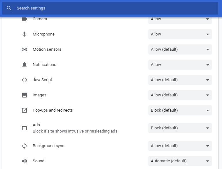Open the Microphone permission dropdown
The height and width of the screenshot is (169, 222).
click(180, 34)
